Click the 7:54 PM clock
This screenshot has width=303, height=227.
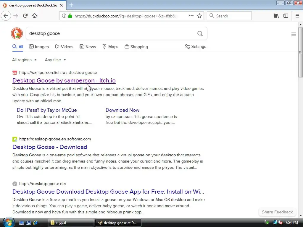(291, 223)
